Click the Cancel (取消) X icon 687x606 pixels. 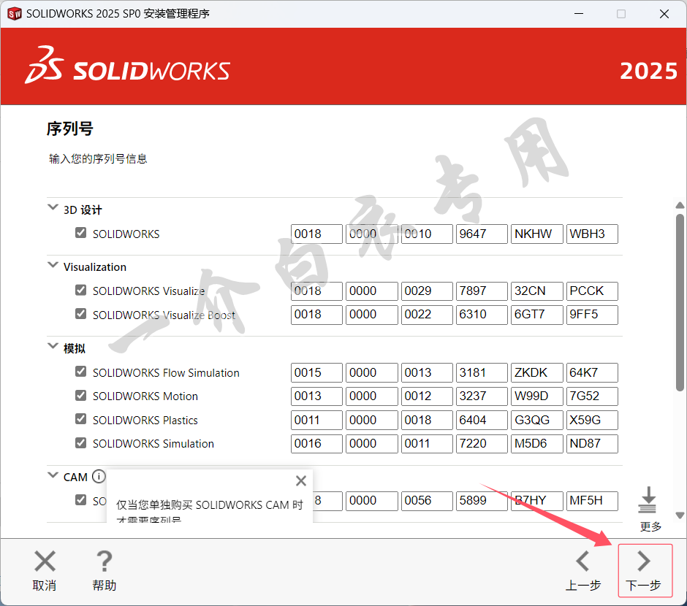tap(45, 561)
